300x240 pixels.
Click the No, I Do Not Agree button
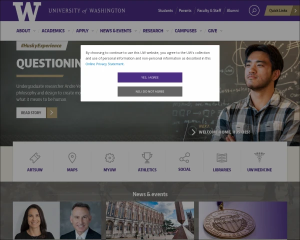tap(150, 91)
